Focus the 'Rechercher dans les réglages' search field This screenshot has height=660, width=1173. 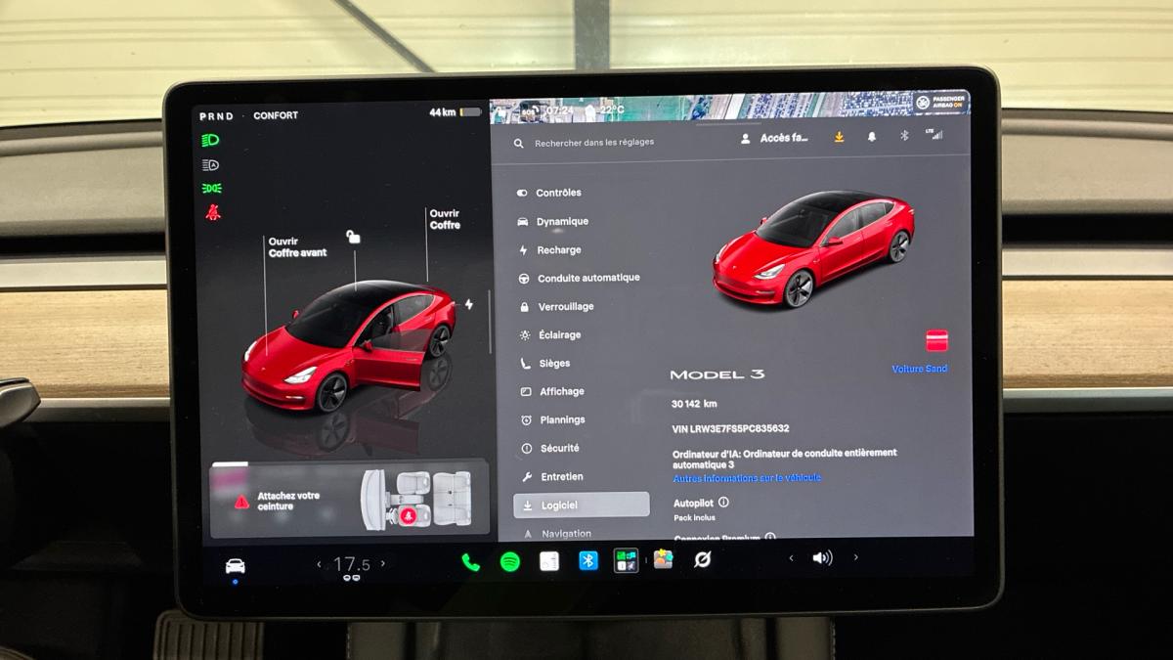tap(594, 143)
